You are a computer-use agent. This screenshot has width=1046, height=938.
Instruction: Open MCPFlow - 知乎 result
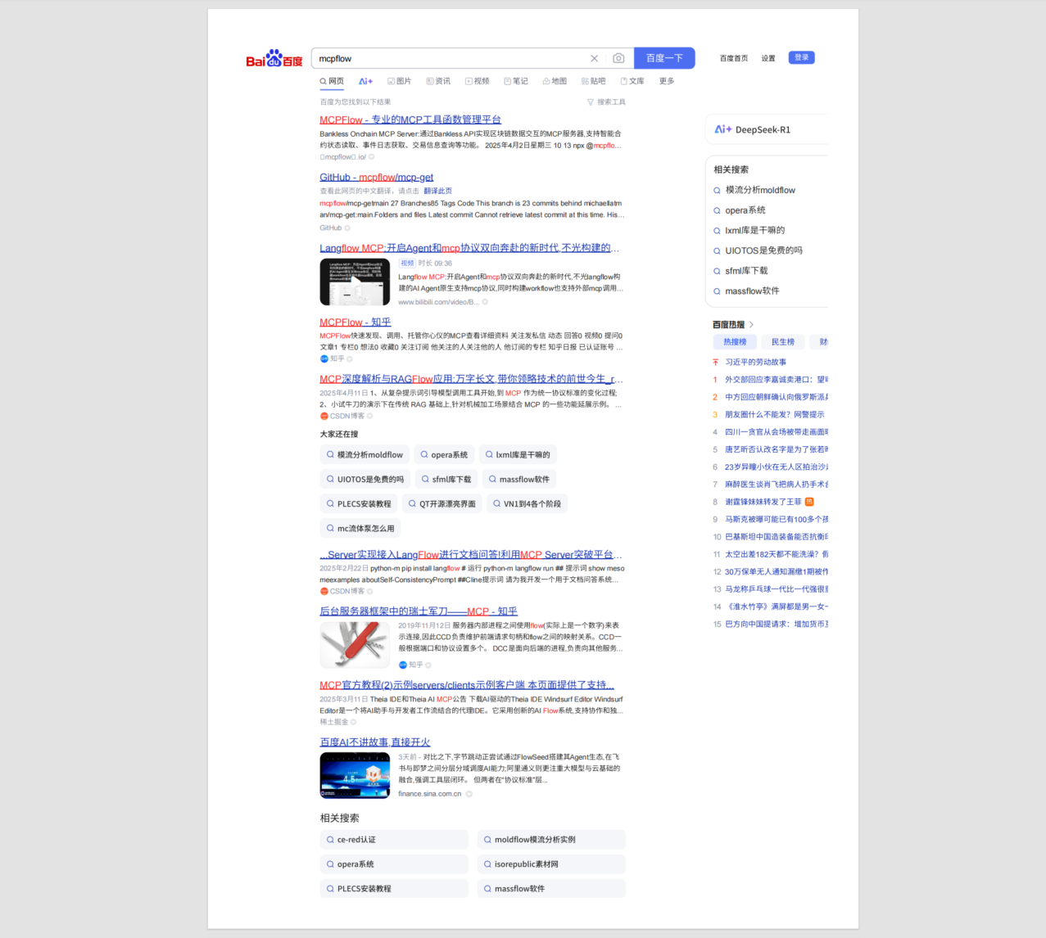pos(355,322)
